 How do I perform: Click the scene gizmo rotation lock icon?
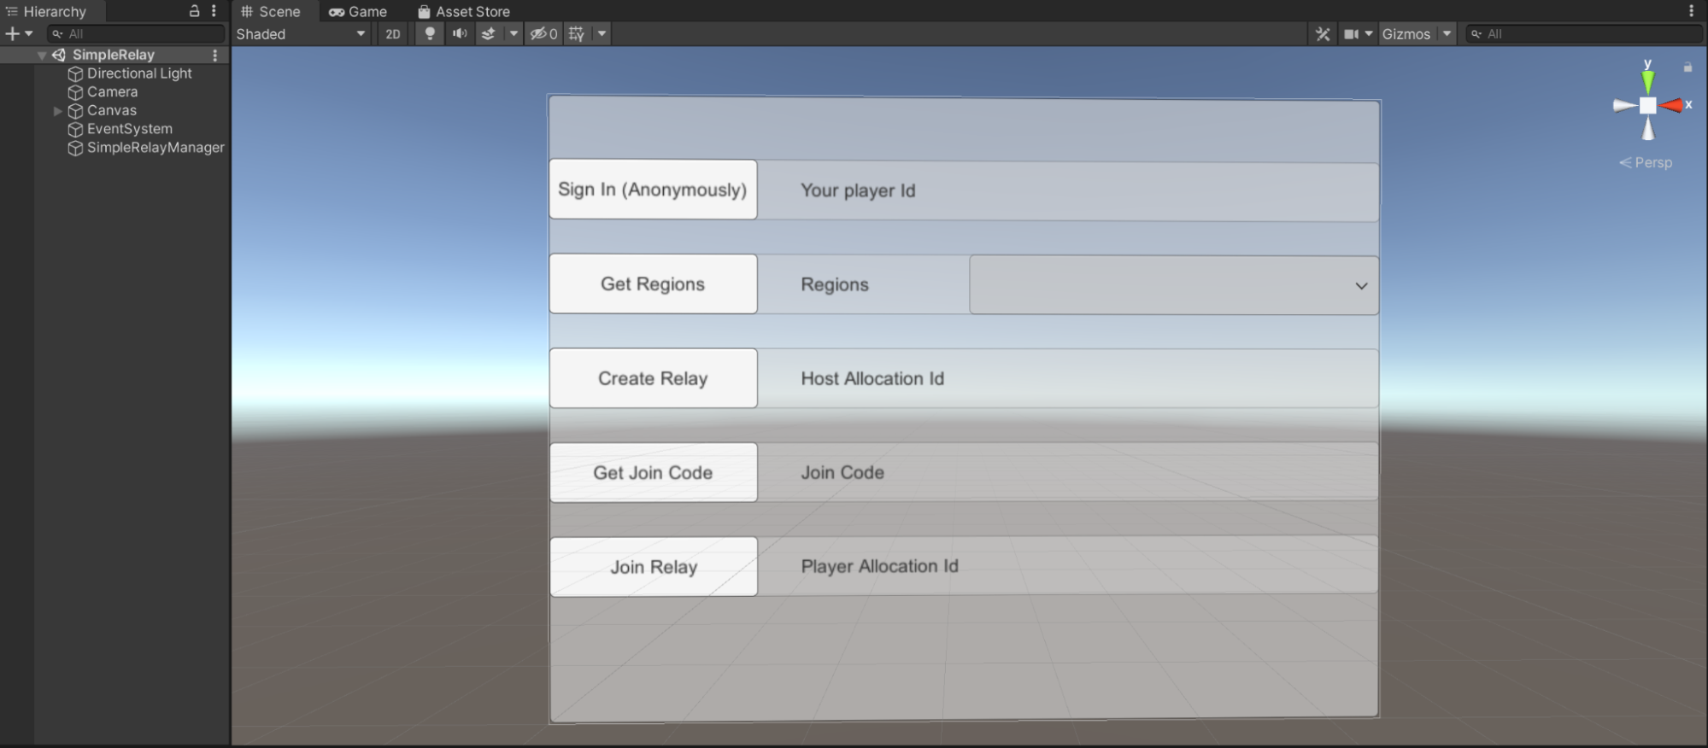tap(1687, 67)
